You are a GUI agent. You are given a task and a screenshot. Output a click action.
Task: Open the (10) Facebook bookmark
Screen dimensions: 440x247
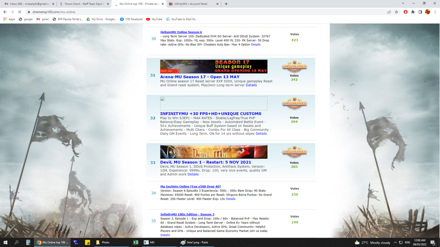coord(131,19)
